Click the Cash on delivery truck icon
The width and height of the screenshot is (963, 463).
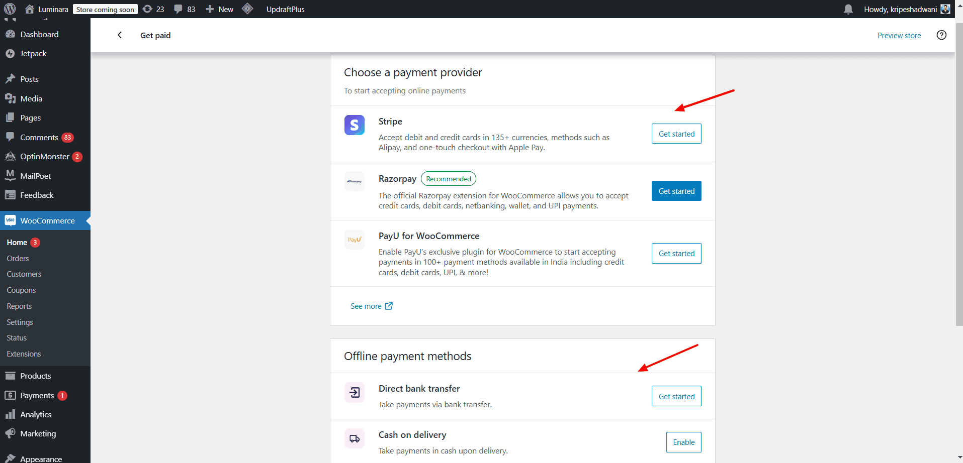354,438
